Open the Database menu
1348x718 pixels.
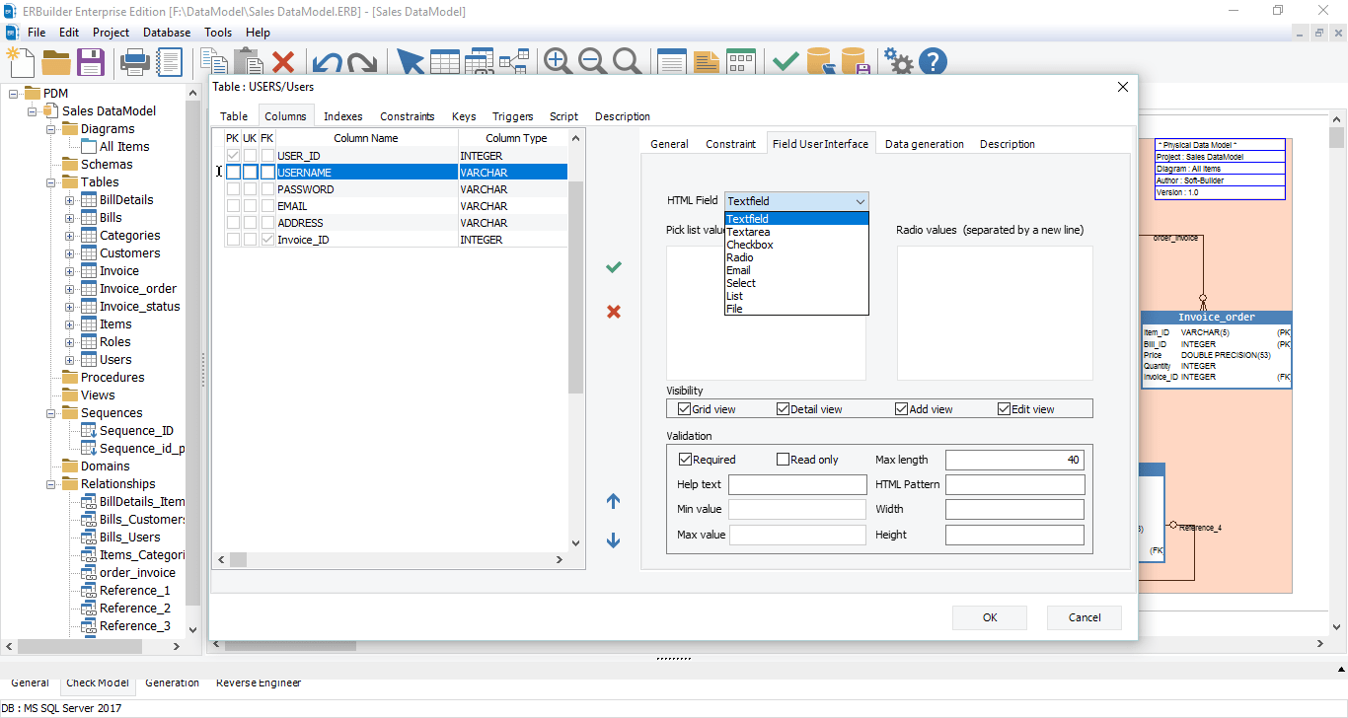[x=167, y=33]
